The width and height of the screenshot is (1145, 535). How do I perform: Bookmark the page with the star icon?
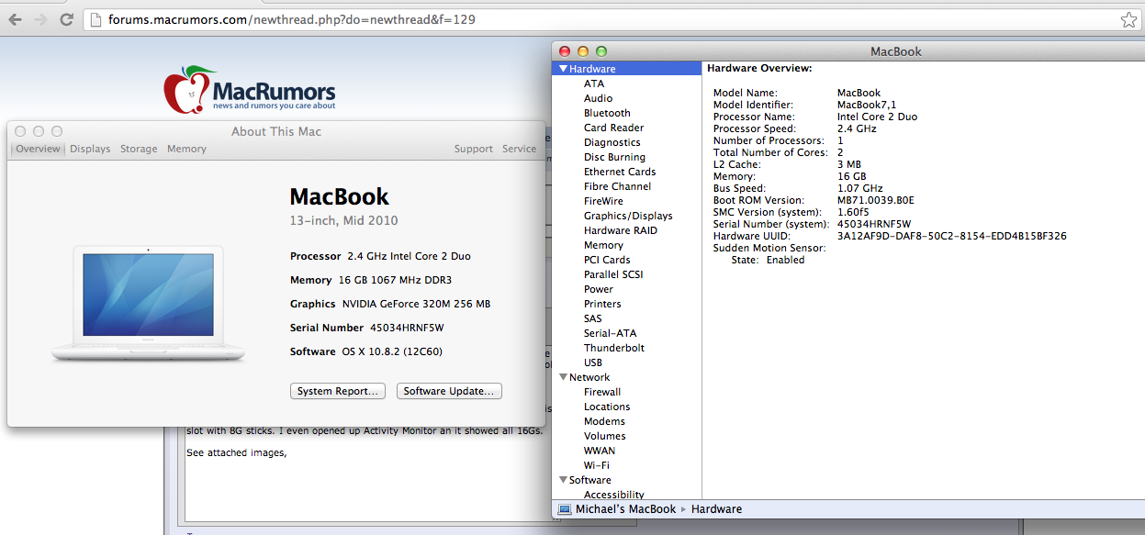tap(1128, 19)
